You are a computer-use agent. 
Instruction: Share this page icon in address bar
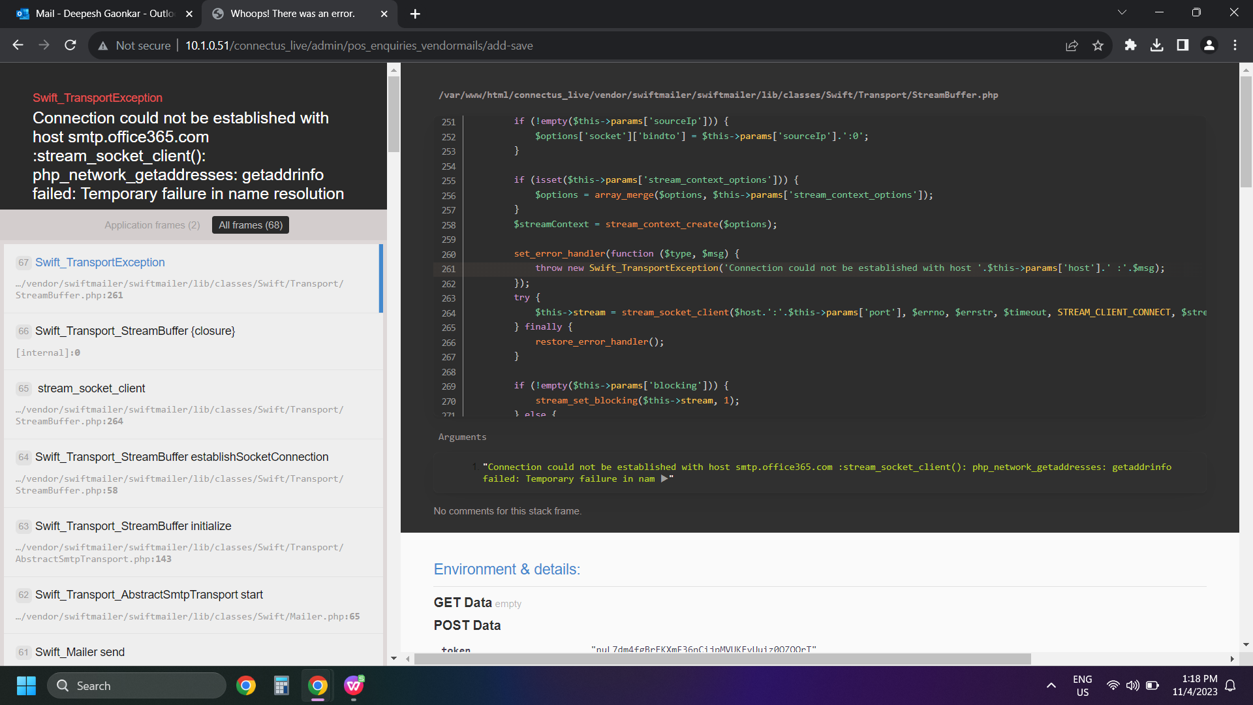[1072, 46]
